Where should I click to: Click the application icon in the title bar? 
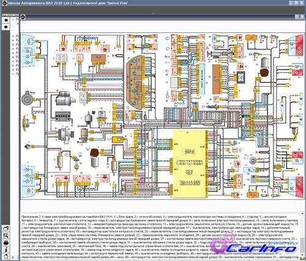click(x=3, y=3)
